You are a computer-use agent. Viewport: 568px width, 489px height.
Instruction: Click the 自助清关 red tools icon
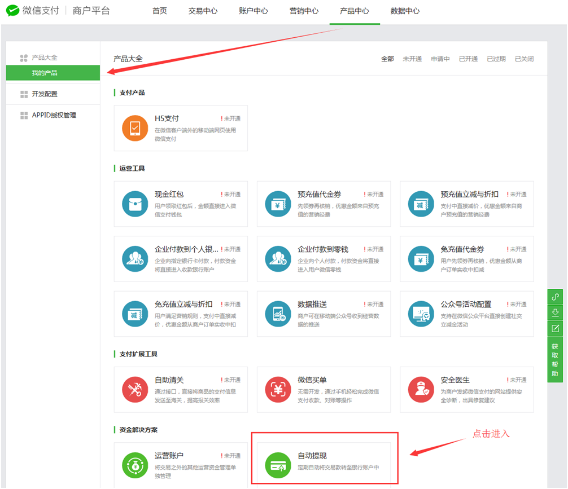point(135,390)
